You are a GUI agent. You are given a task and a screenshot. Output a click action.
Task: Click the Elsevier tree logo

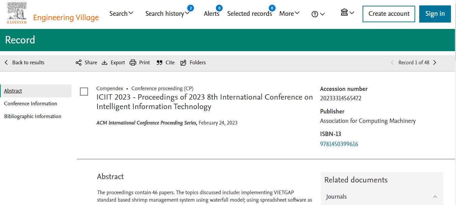tap(17, 13)
